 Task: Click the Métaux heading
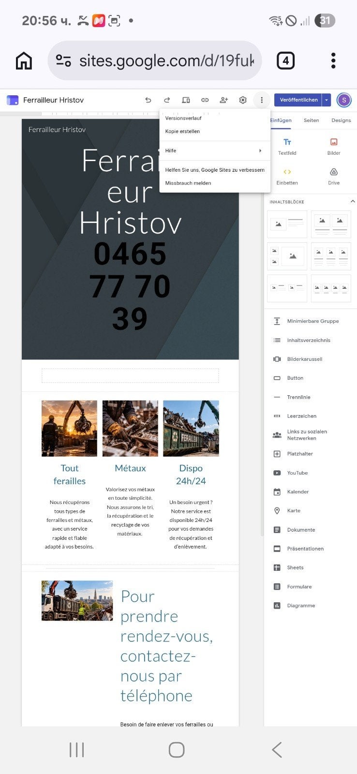[130, 468]
